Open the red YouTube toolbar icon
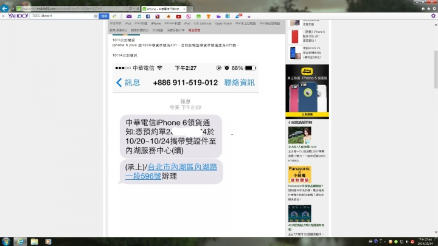 tap(178, 16)
